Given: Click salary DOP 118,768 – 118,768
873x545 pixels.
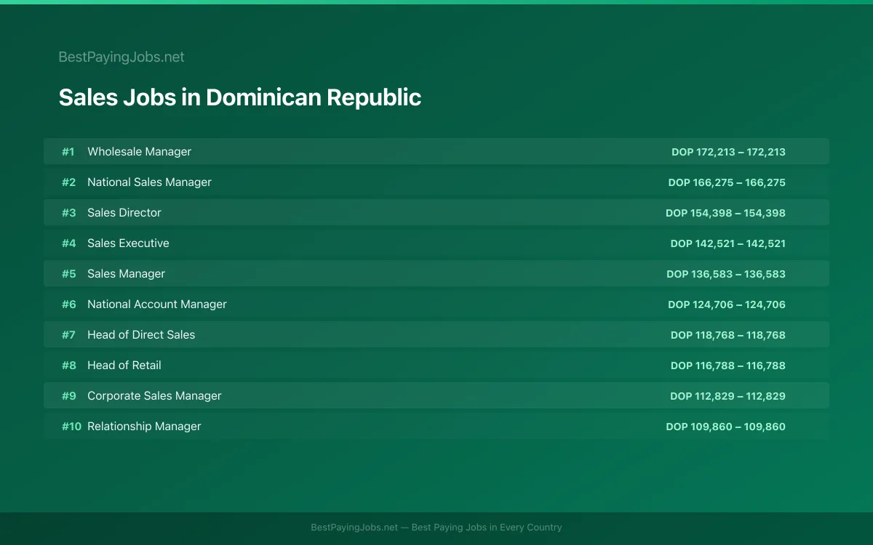Looking at the screenshot, I should 728,335.
